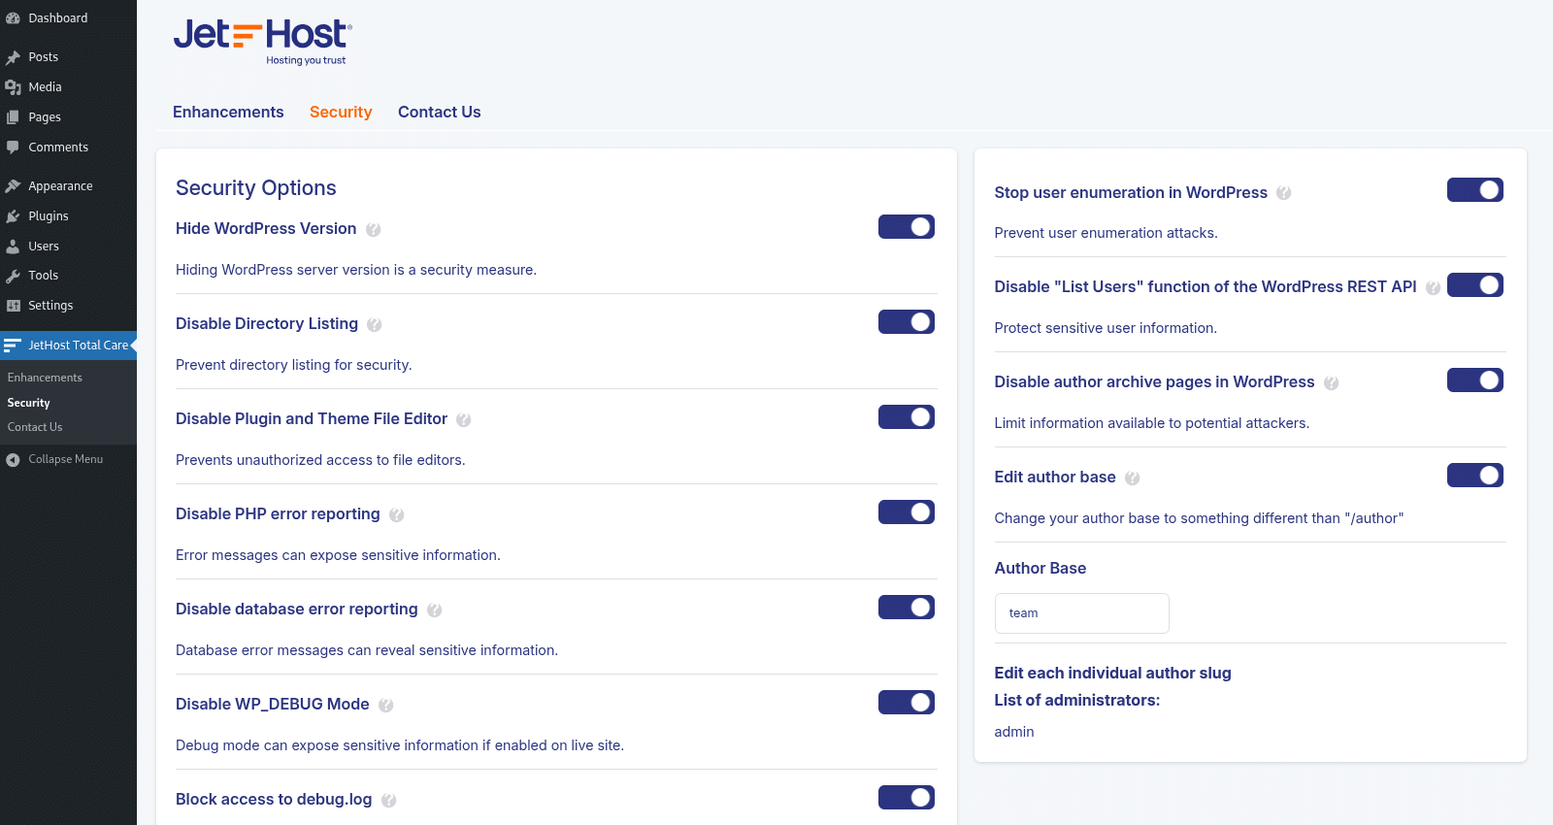Viewport: 1553px width, 825px height.
Task: Toggle Hide WordPress Version switch
Action: pyautogui.click(x=907, y=227)
